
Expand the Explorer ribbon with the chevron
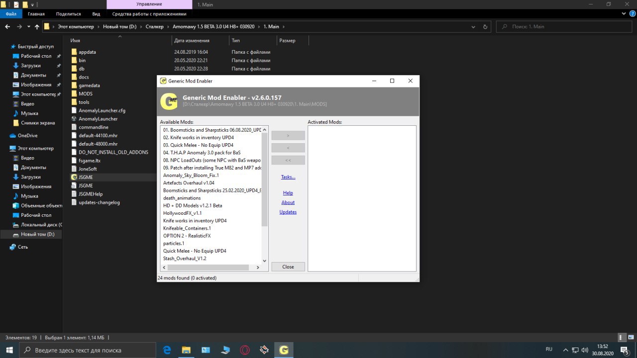[x=624, y=14]
